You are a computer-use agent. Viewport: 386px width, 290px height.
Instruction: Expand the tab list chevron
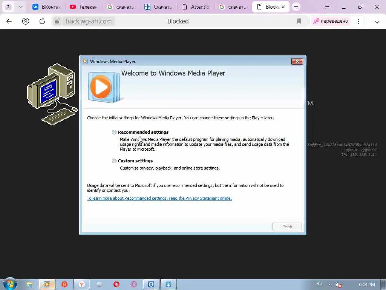[x=20, y=7]
